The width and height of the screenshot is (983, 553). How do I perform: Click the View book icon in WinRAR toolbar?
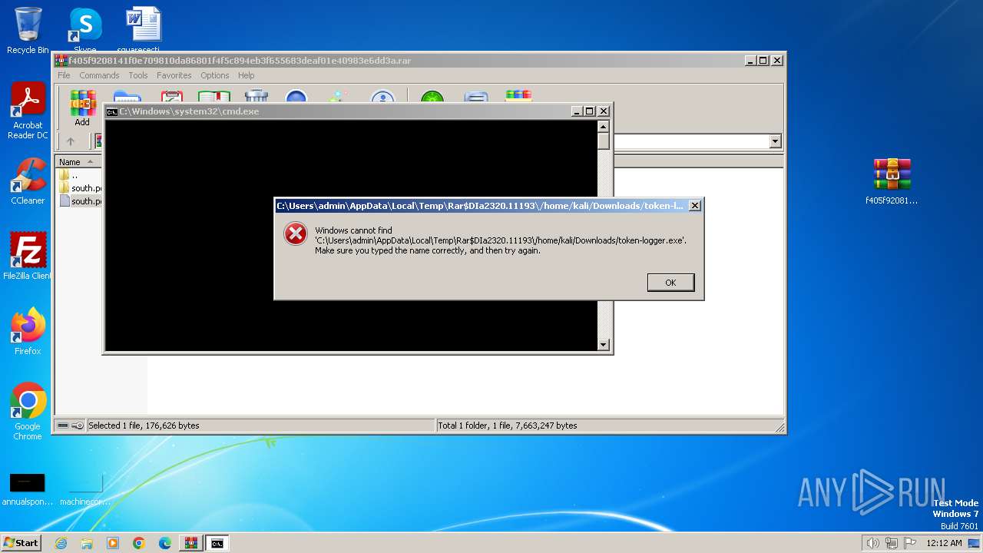pos(214,96)
